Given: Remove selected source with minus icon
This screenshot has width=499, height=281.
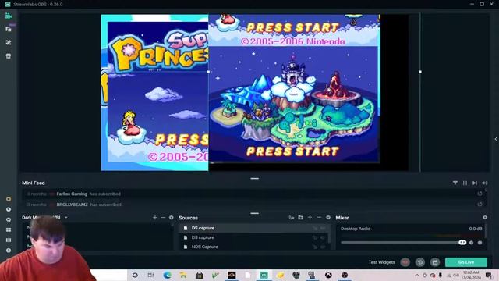Looking at the screenshot, I should [x=319, y=218].
